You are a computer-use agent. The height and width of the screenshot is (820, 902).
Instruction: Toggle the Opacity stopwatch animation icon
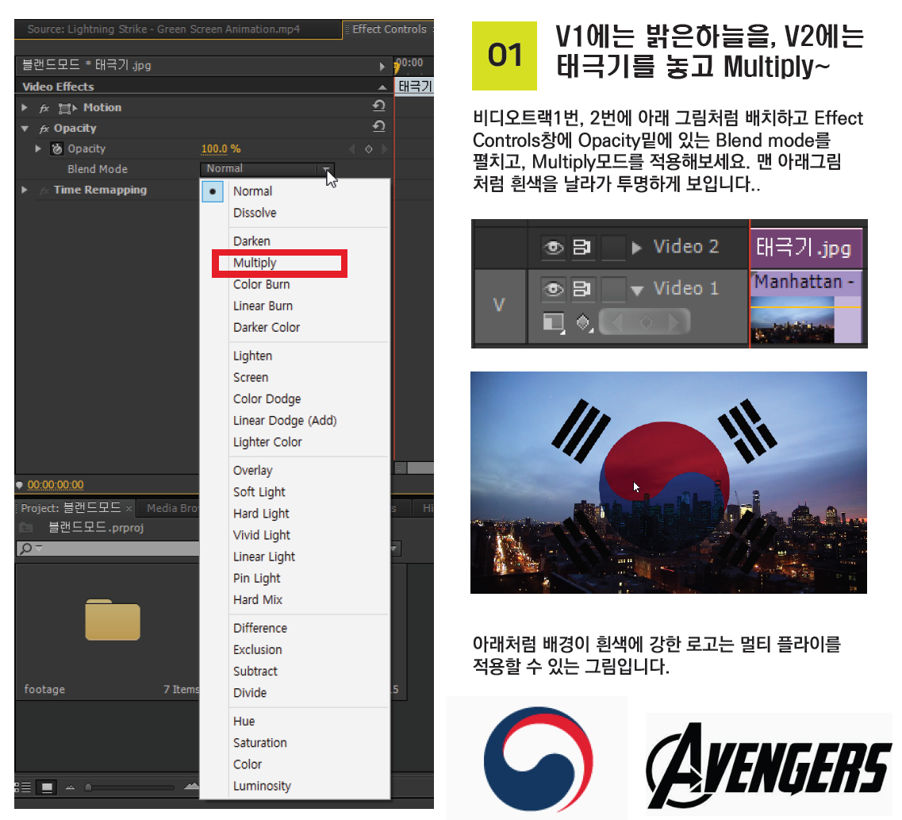coord(56,148)
